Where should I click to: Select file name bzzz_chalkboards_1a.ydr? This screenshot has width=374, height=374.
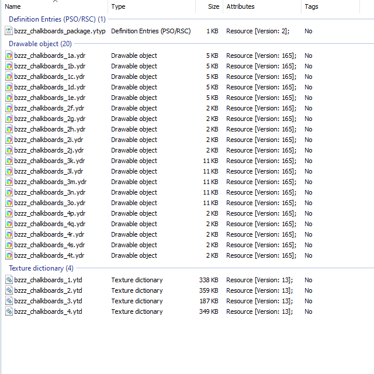(x=50, y=56)
